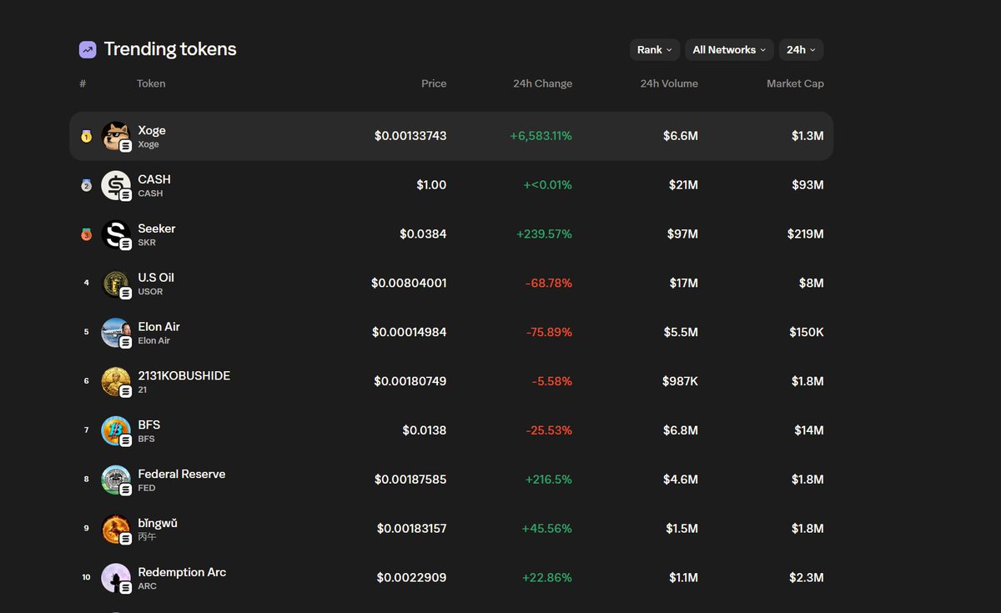Click the Token column header
Image resolution: width=1001 pixels, height=613 pixels.
click(151, 83)
